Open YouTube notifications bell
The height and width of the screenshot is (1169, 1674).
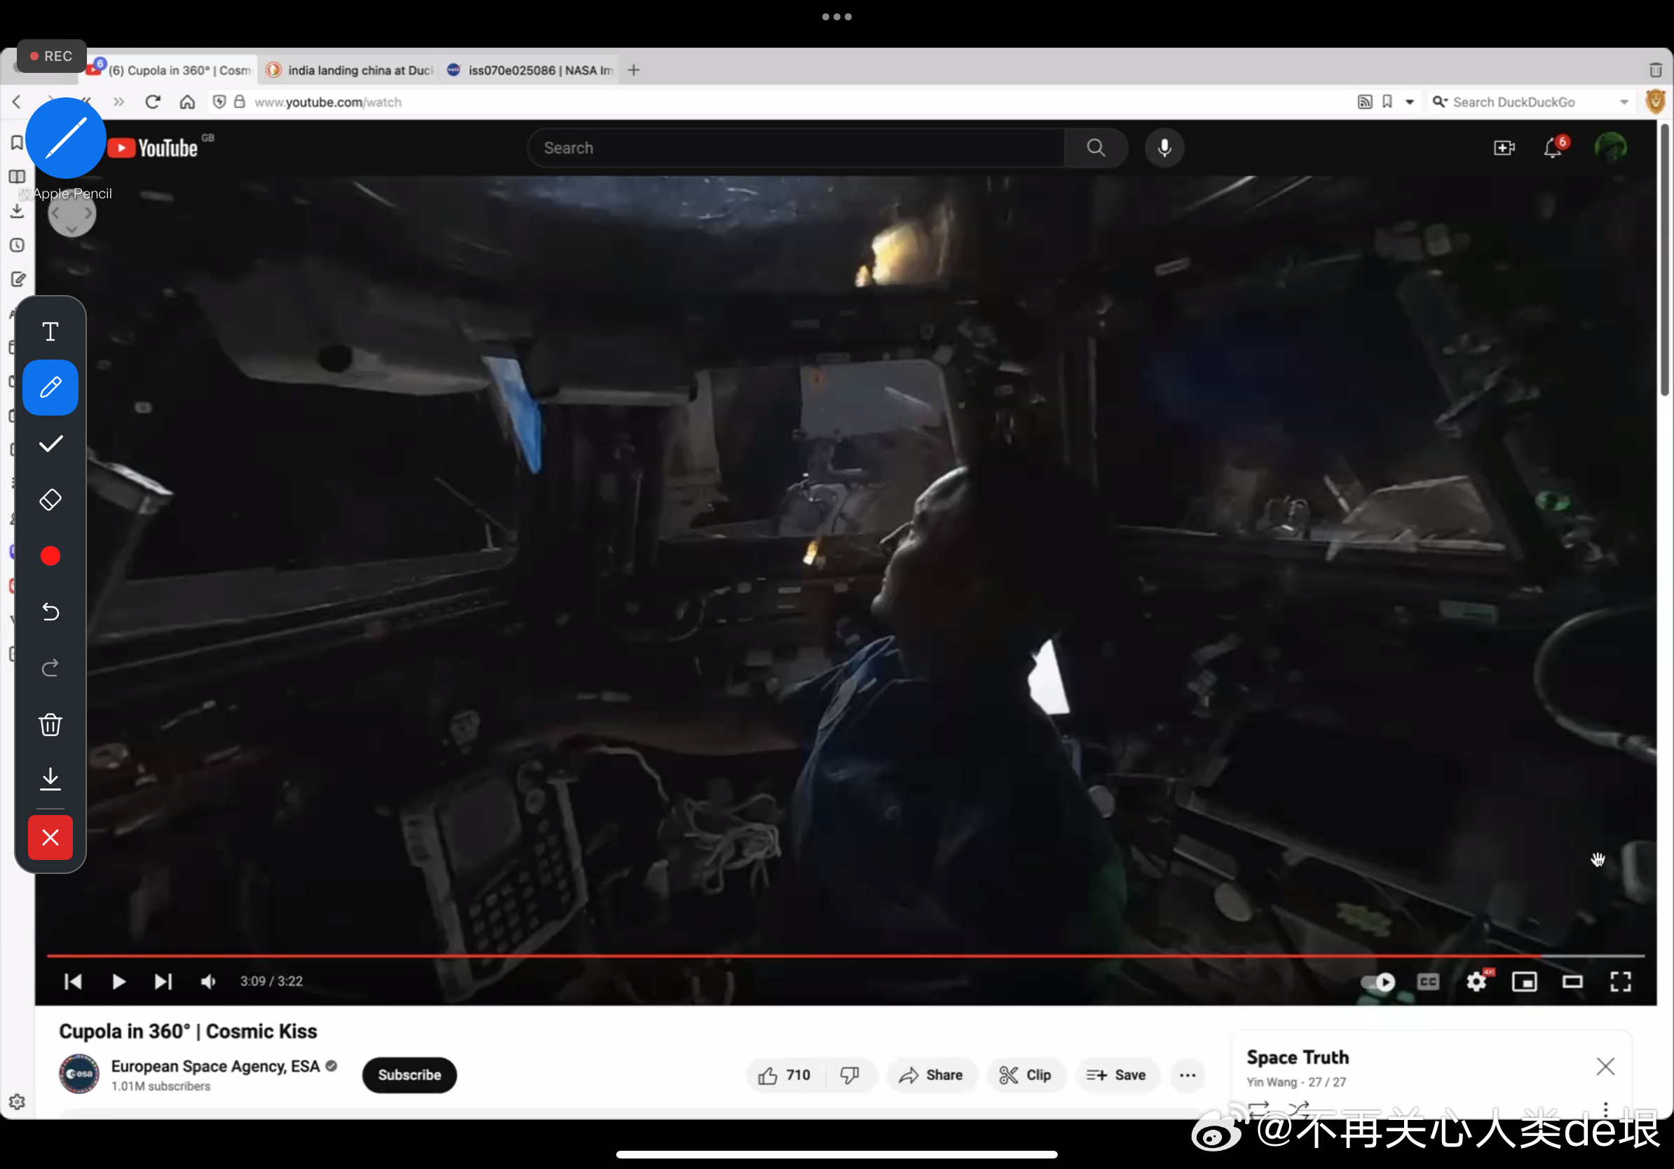(1552, 148)
